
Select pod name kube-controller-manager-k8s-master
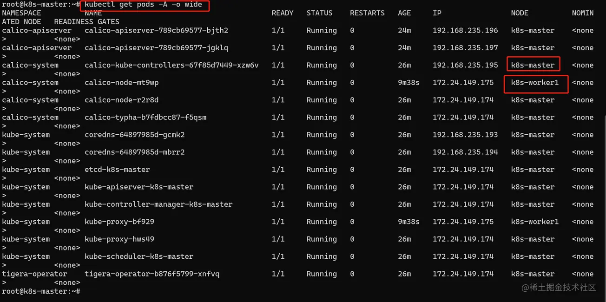click(x=158, y=204)
